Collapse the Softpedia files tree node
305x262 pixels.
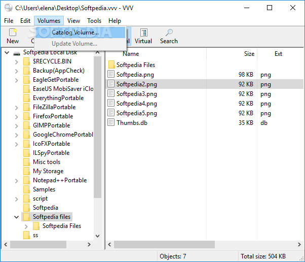[17, 217]
